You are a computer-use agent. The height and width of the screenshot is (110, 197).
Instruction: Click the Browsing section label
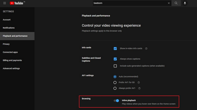[86, 99]
